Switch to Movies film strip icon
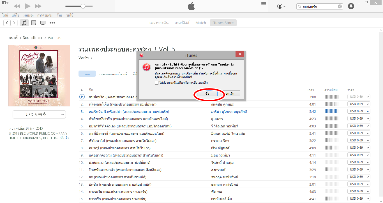This screenshot has width=383, height=203. click(x=34, y=23)
